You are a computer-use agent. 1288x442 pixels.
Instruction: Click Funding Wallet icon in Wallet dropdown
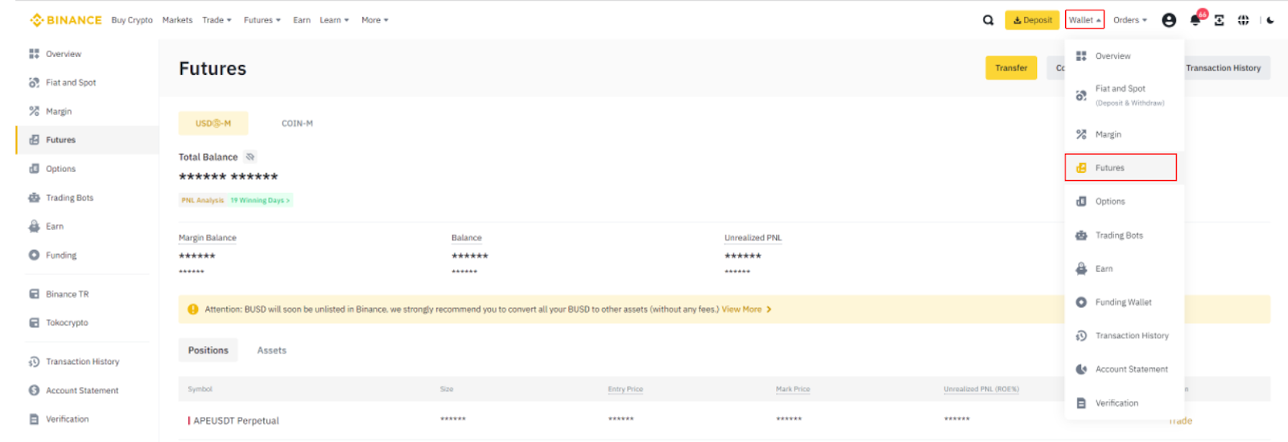(x=1081, y=302)
